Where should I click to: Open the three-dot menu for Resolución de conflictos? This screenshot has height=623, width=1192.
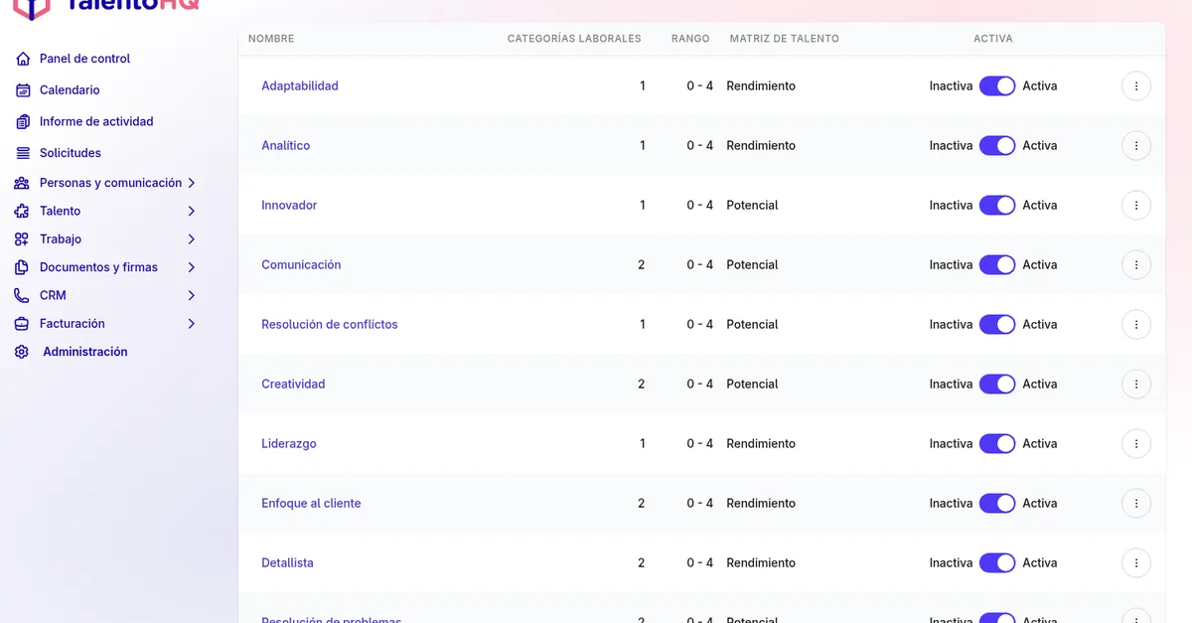[1136, 324]
